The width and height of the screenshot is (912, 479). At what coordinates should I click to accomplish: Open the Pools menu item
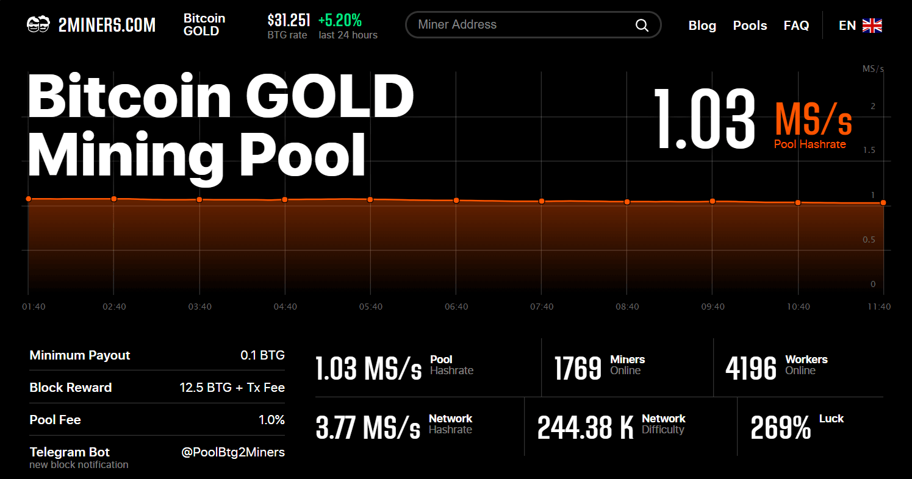(750, 26)
